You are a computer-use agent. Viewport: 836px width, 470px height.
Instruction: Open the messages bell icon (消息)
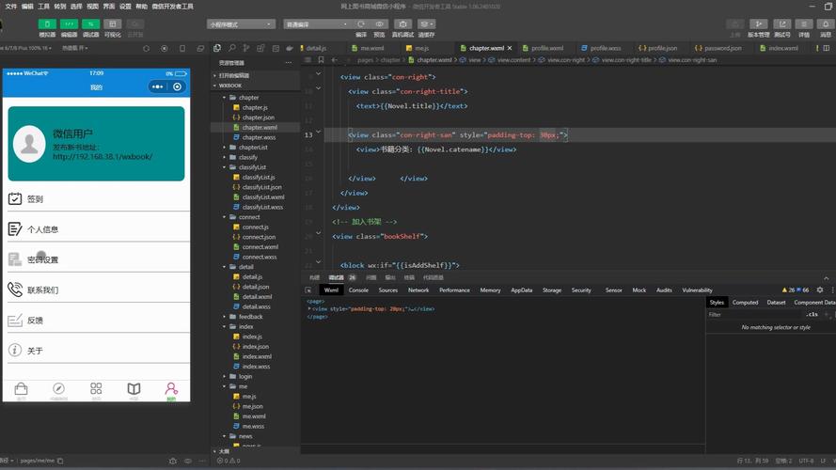tap(826, 24)
